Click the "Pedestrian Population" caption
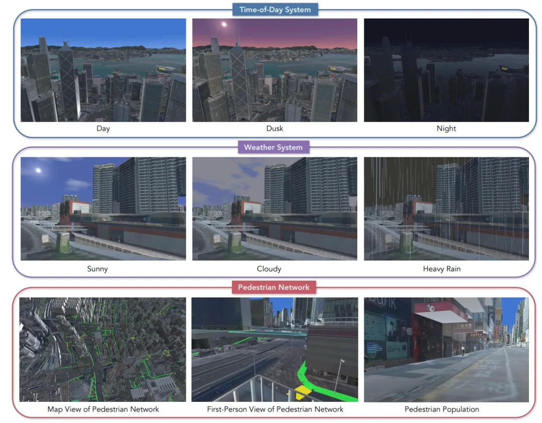The height and width of the screenshot is (423, 542). (442, 409)
